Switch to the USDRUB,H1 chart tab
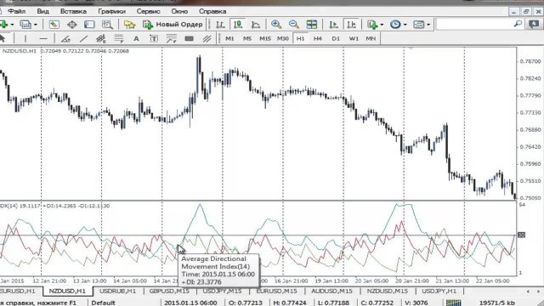The image size is (544, 306). (x=117, y=291)
